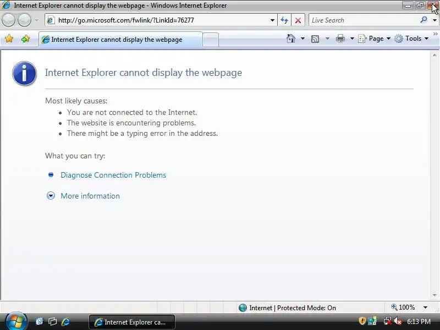Click the IE icon in title bar

(6, 5)
